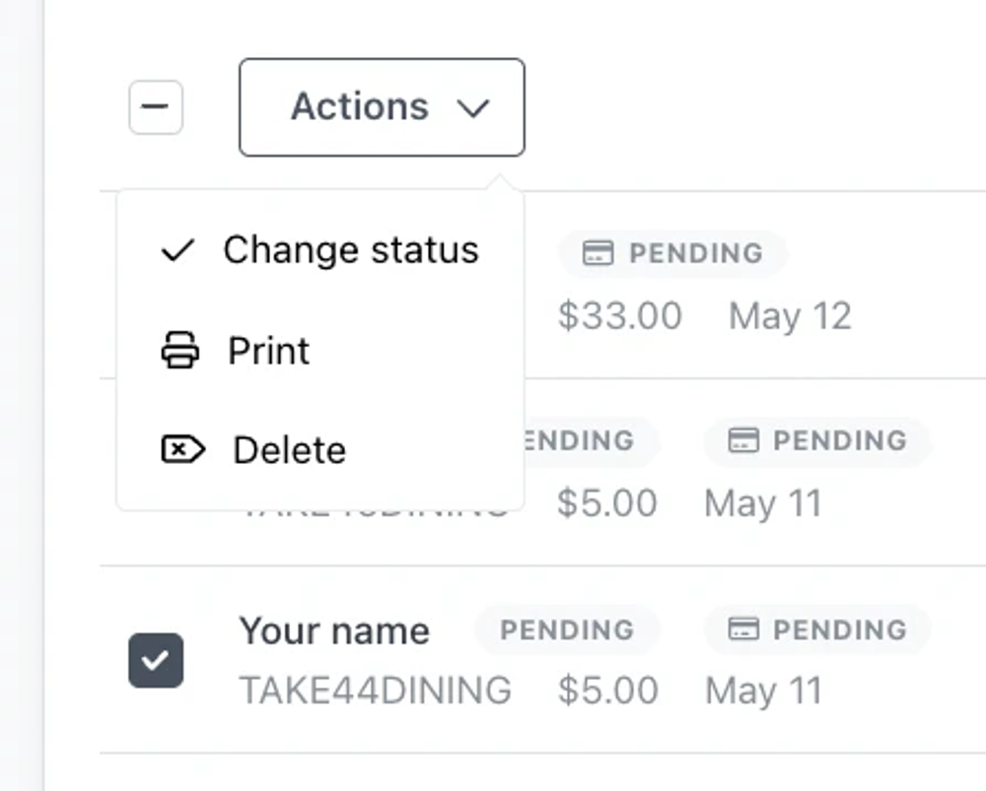Click card icon in $33.00 row PENDING badge
Image resolution: width=986 pixels, height=791 pixels.
point(598,252)
